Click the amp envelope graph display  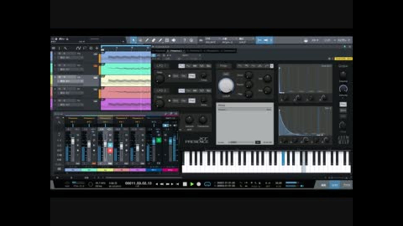tap(305, 79)
